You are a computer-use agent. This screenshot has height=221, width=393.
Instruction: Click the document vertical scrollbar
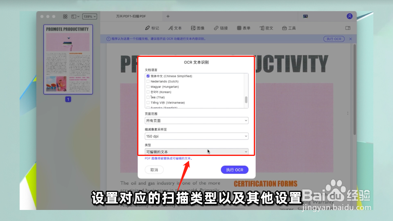pyautogui.click(x=355, y=90)
